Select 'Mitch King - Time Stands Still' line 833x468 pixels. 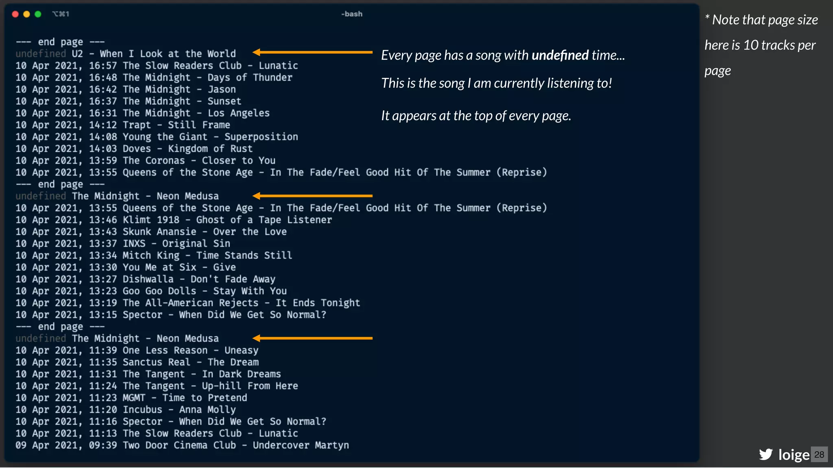(154, 255)
